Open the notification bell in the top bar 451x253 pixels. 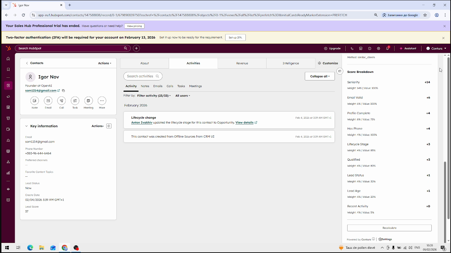pyautogui.click(x=387, y=48)
